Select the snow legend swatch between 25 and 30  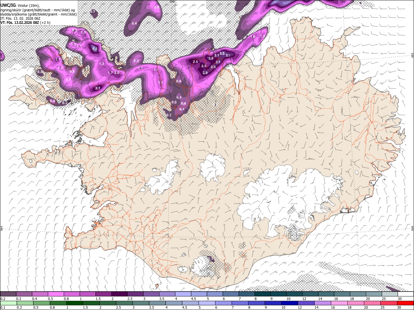point(390,294)
